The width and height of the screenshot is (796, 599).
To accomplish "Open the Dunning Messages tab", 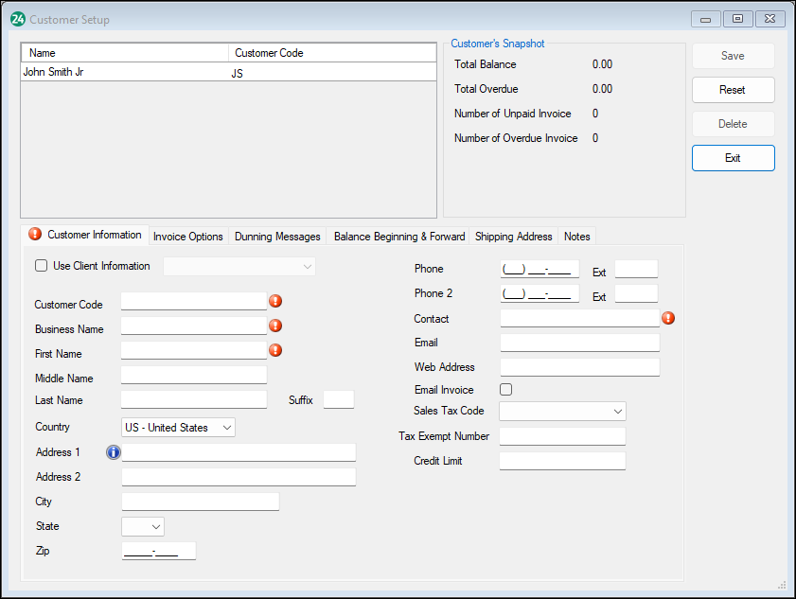I will (276, 236).
